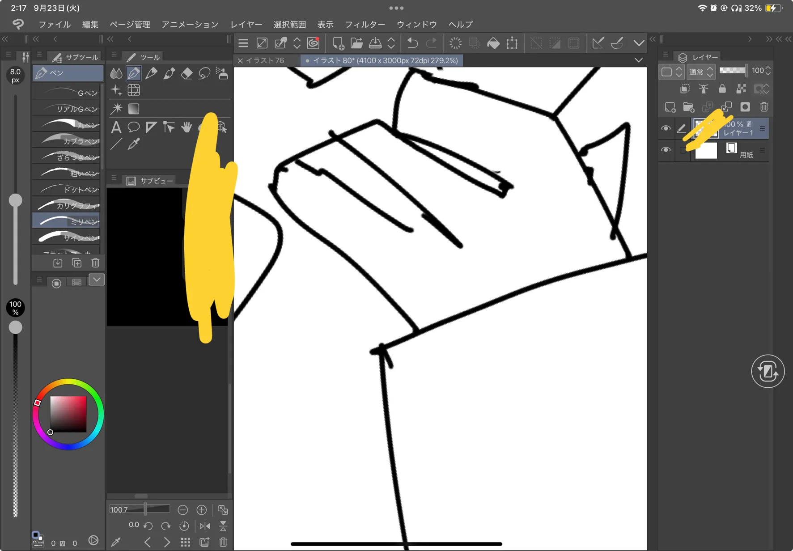Toggle the paper layer's edit checkbox
This screenshot has height=551, width=793.
(x=682, y=150)
